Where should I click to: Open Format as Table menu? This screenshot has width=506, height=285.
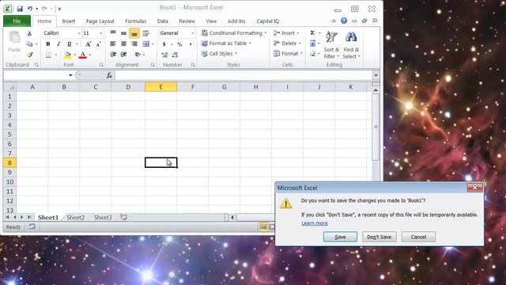(x=226, y=44)
